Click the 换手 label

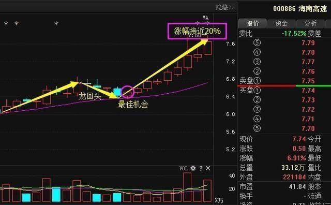point(246,196)
